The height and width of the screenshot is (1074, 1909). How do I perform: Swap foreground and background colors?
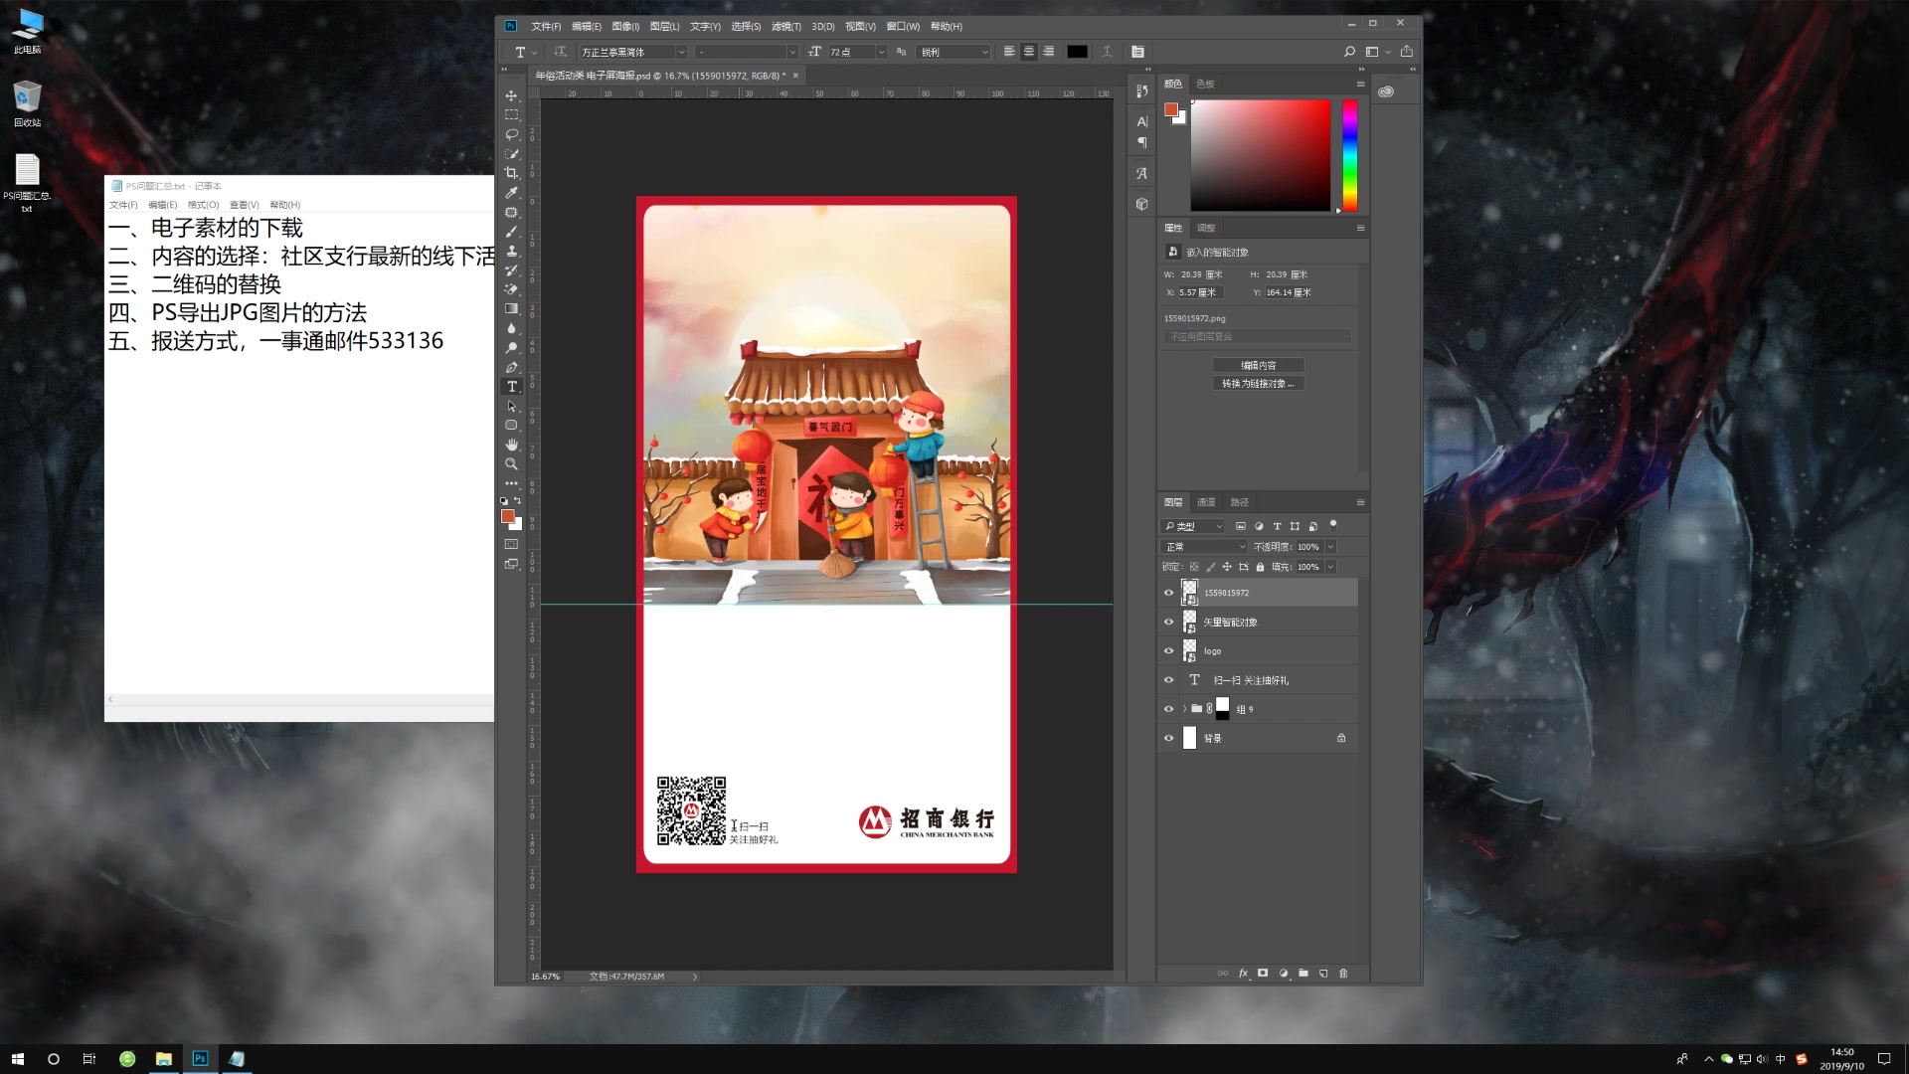517,500
